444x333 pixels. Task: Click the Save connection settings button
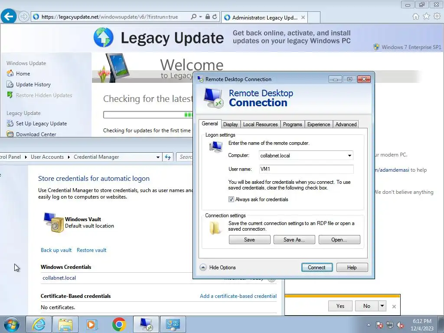pos(249,239)
